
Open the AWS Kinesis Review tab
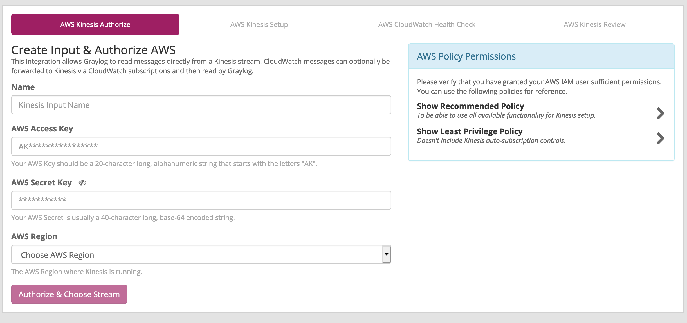point(595,24)
